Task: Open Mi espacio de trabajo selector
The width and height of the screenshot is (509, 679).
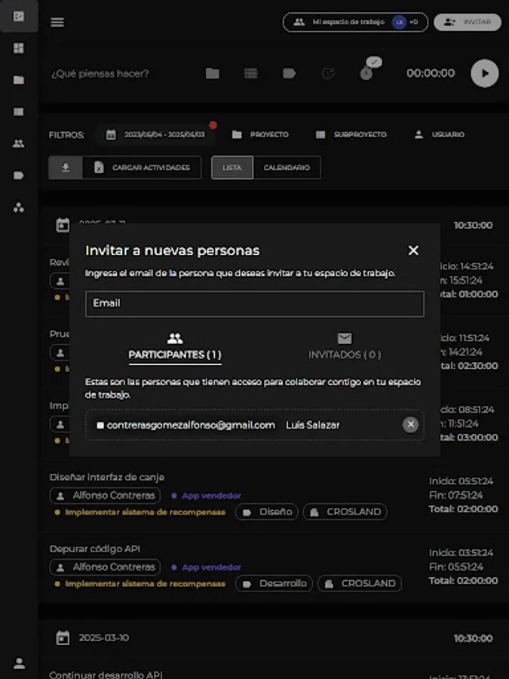Action: [355, 22]
